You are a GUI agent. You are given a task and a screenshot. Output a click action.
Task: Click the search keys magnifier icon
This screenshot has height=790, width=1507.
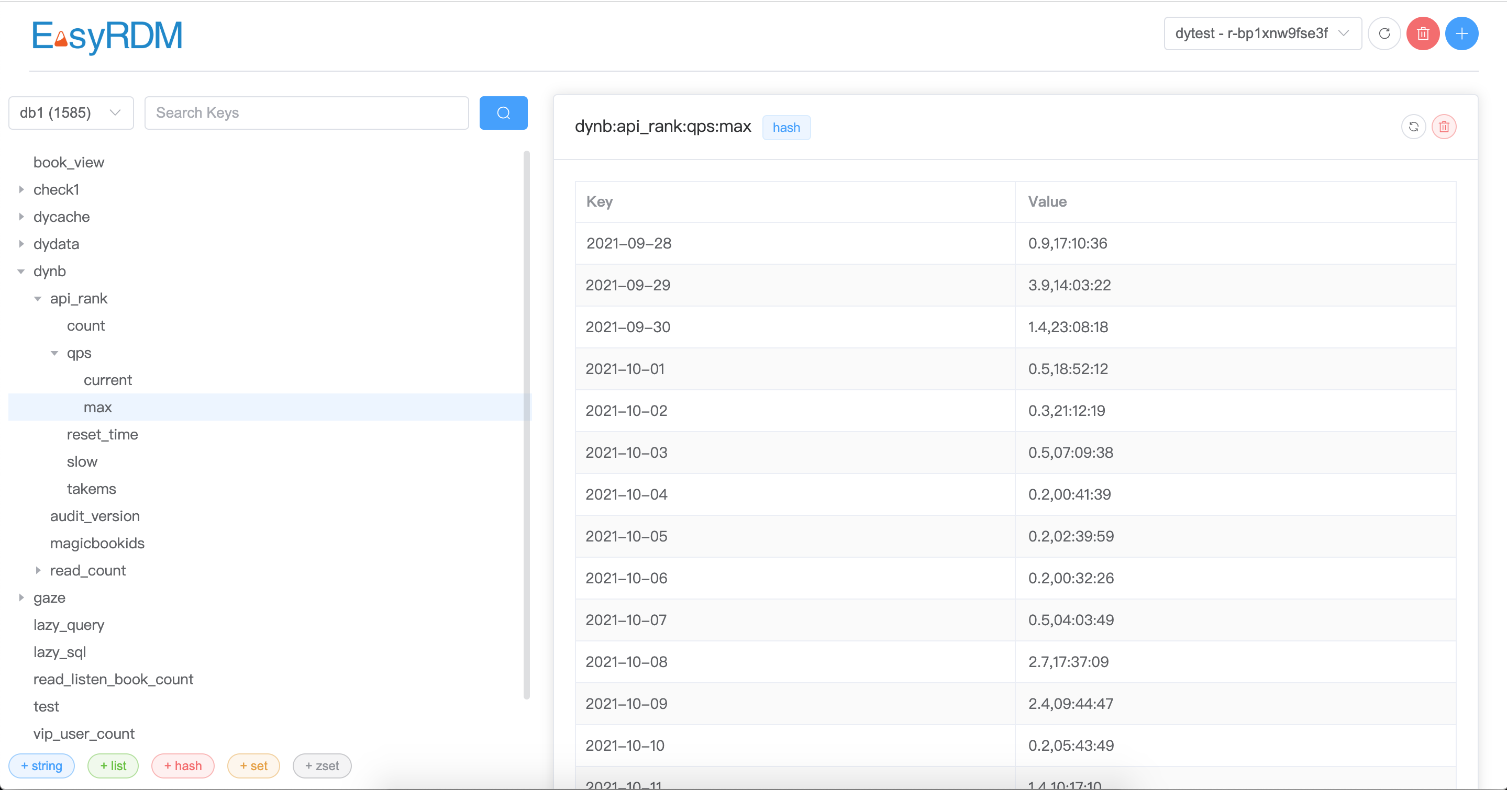point(503,112)
